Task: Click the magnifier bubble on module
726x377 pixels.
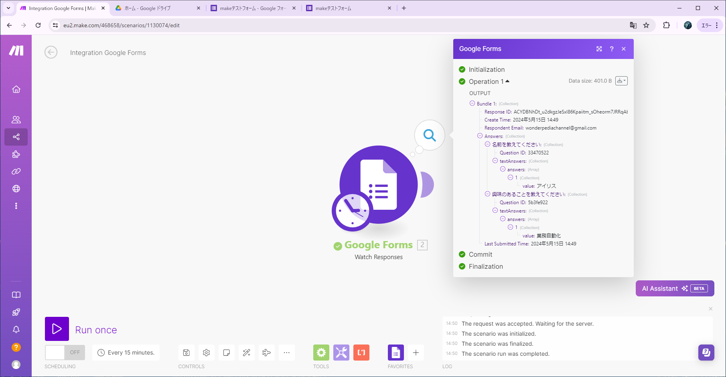Action: (x=430, y=135)
